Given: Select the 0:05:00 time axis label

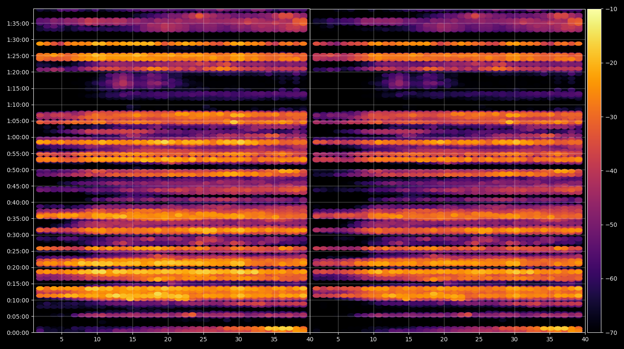Looking at the screenshot, I should pos(18,317).
